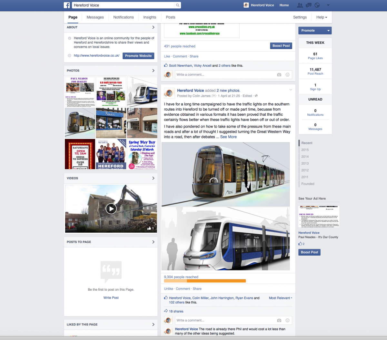
Task: Open the herefordvoice.co.uk website link
Action: point(96,56)
